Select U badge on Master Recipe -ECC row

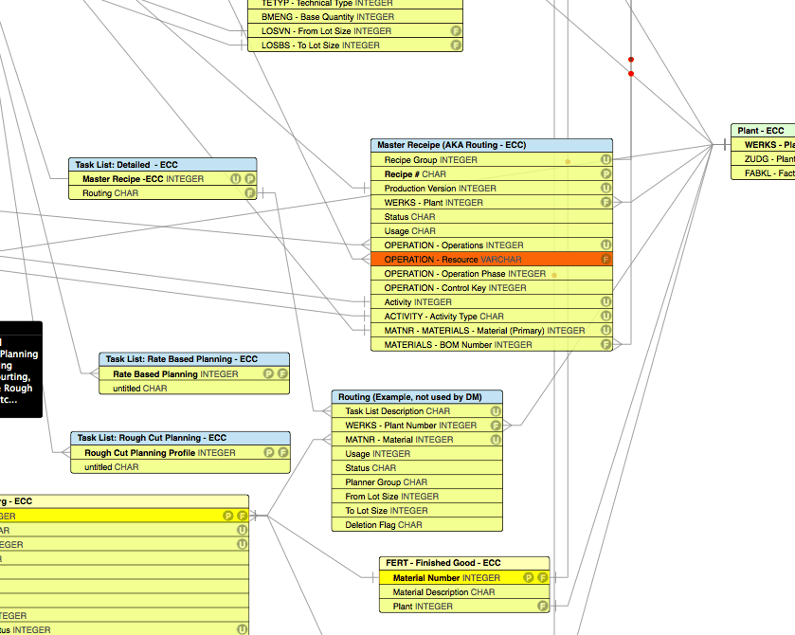pyautogui.click(x=236, y=178)
